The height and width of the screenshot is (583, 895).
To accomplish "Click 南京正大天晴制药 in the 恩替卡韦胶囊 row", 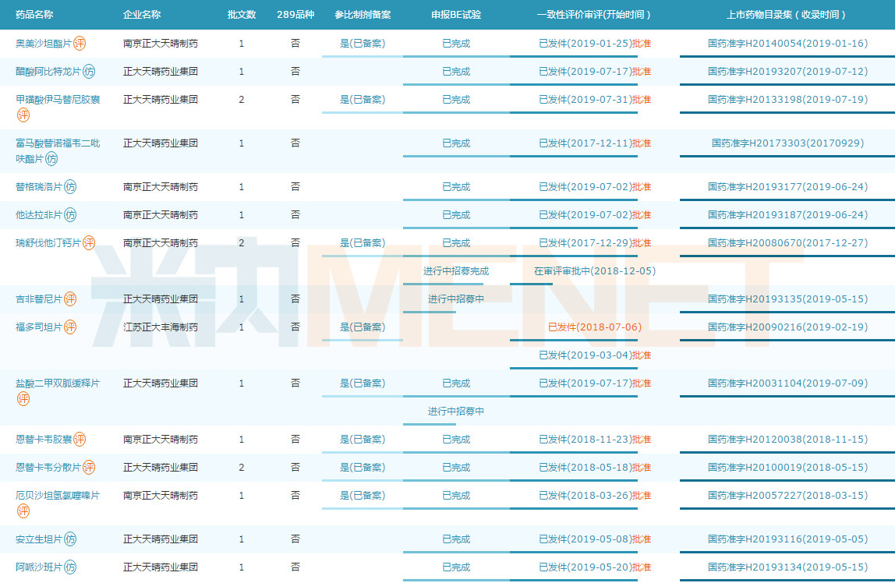I will [x=161, y=440].
